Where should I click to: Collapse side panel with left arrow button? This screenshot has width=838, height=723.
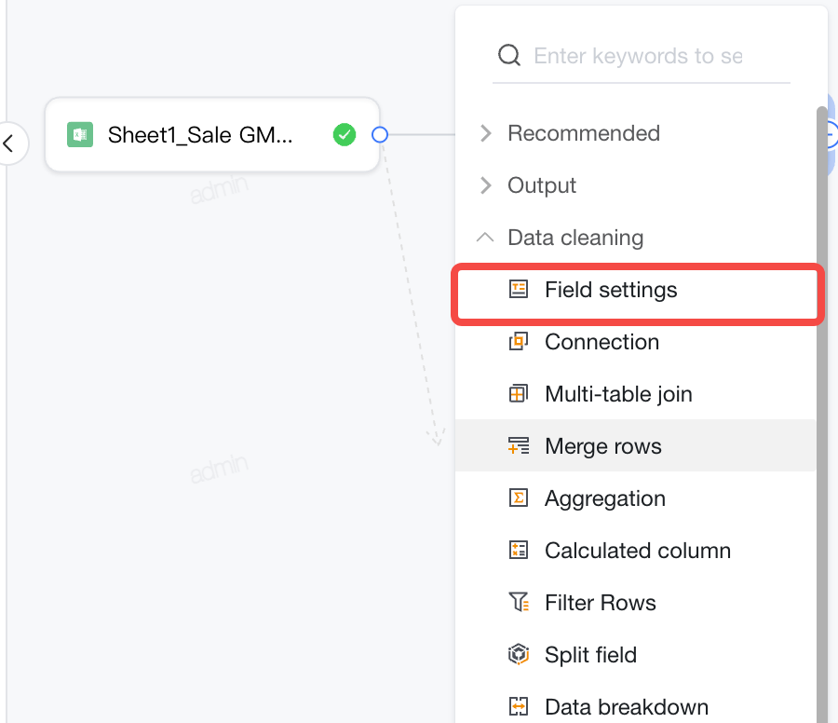9,143
